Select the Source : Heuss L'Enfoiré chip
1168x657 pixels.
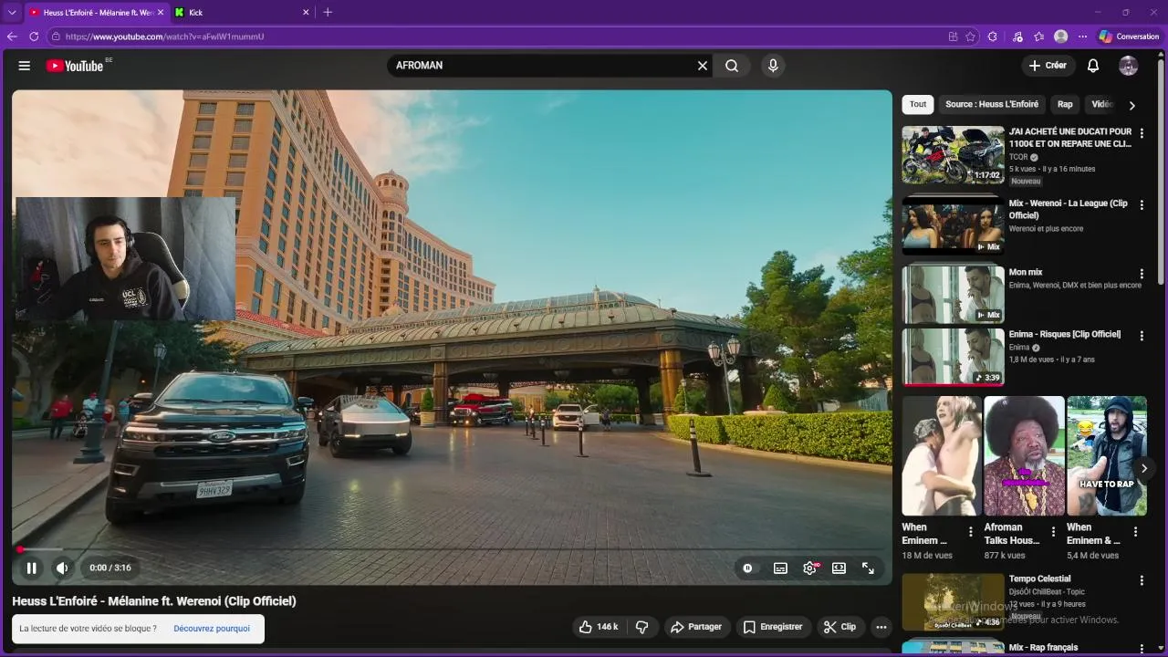[x=992, y=104]
